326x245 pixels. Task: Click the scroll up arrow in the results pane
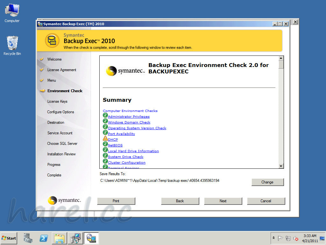pyautogui.click(x=281, y=58)
